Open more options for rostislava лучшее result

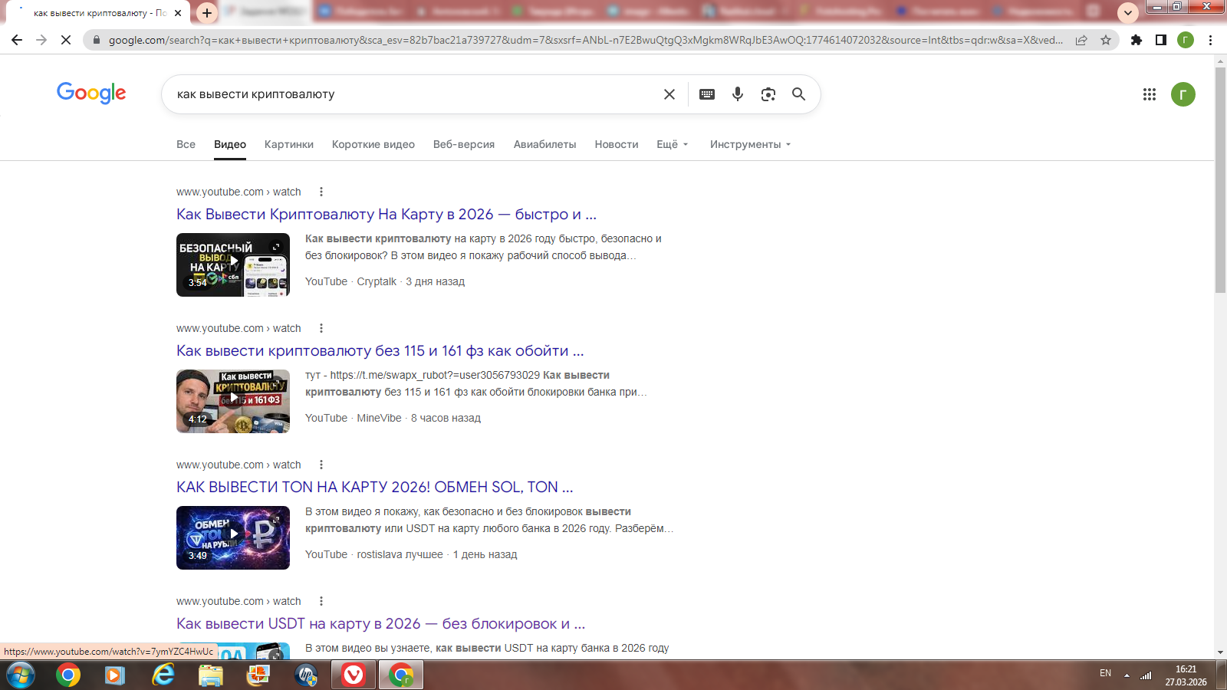(321, 465)
